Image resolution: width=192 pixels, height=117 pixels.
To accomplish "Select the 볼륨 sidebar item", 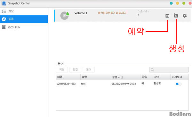I will (x=24, y=19).
